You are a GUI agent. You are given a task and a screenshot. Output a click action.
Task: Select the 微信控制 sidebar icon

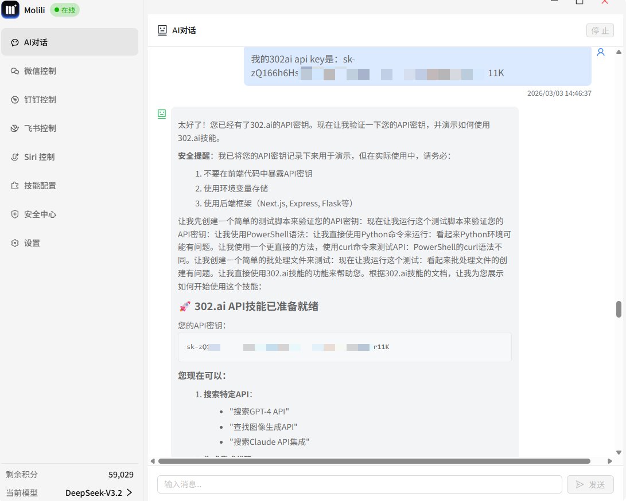40,71
